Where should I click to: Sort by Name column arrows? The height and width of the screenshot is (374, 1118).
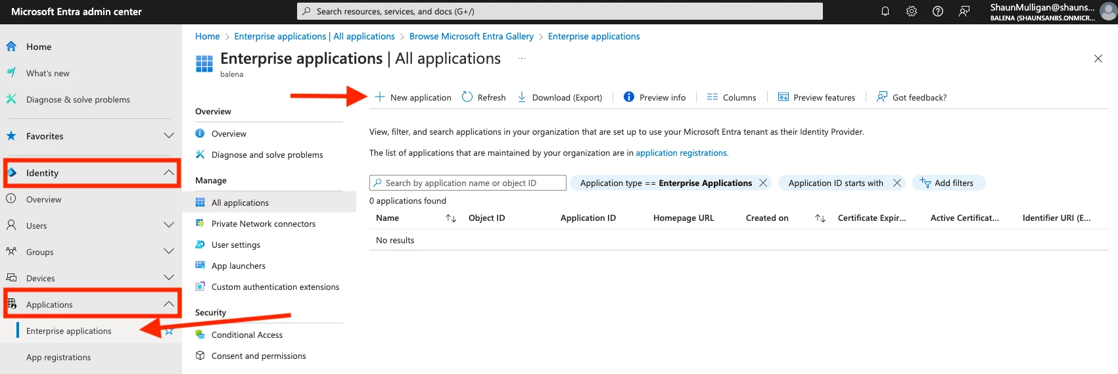coord(451,218)
